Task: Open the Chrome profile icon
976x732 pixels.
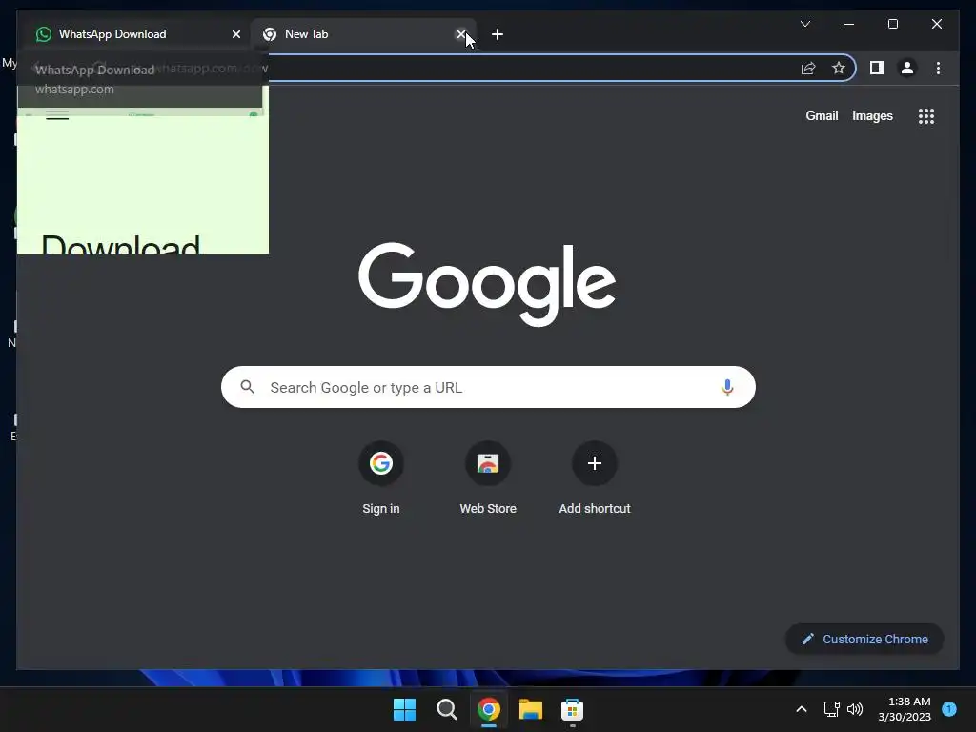Action: pos(907,68)
